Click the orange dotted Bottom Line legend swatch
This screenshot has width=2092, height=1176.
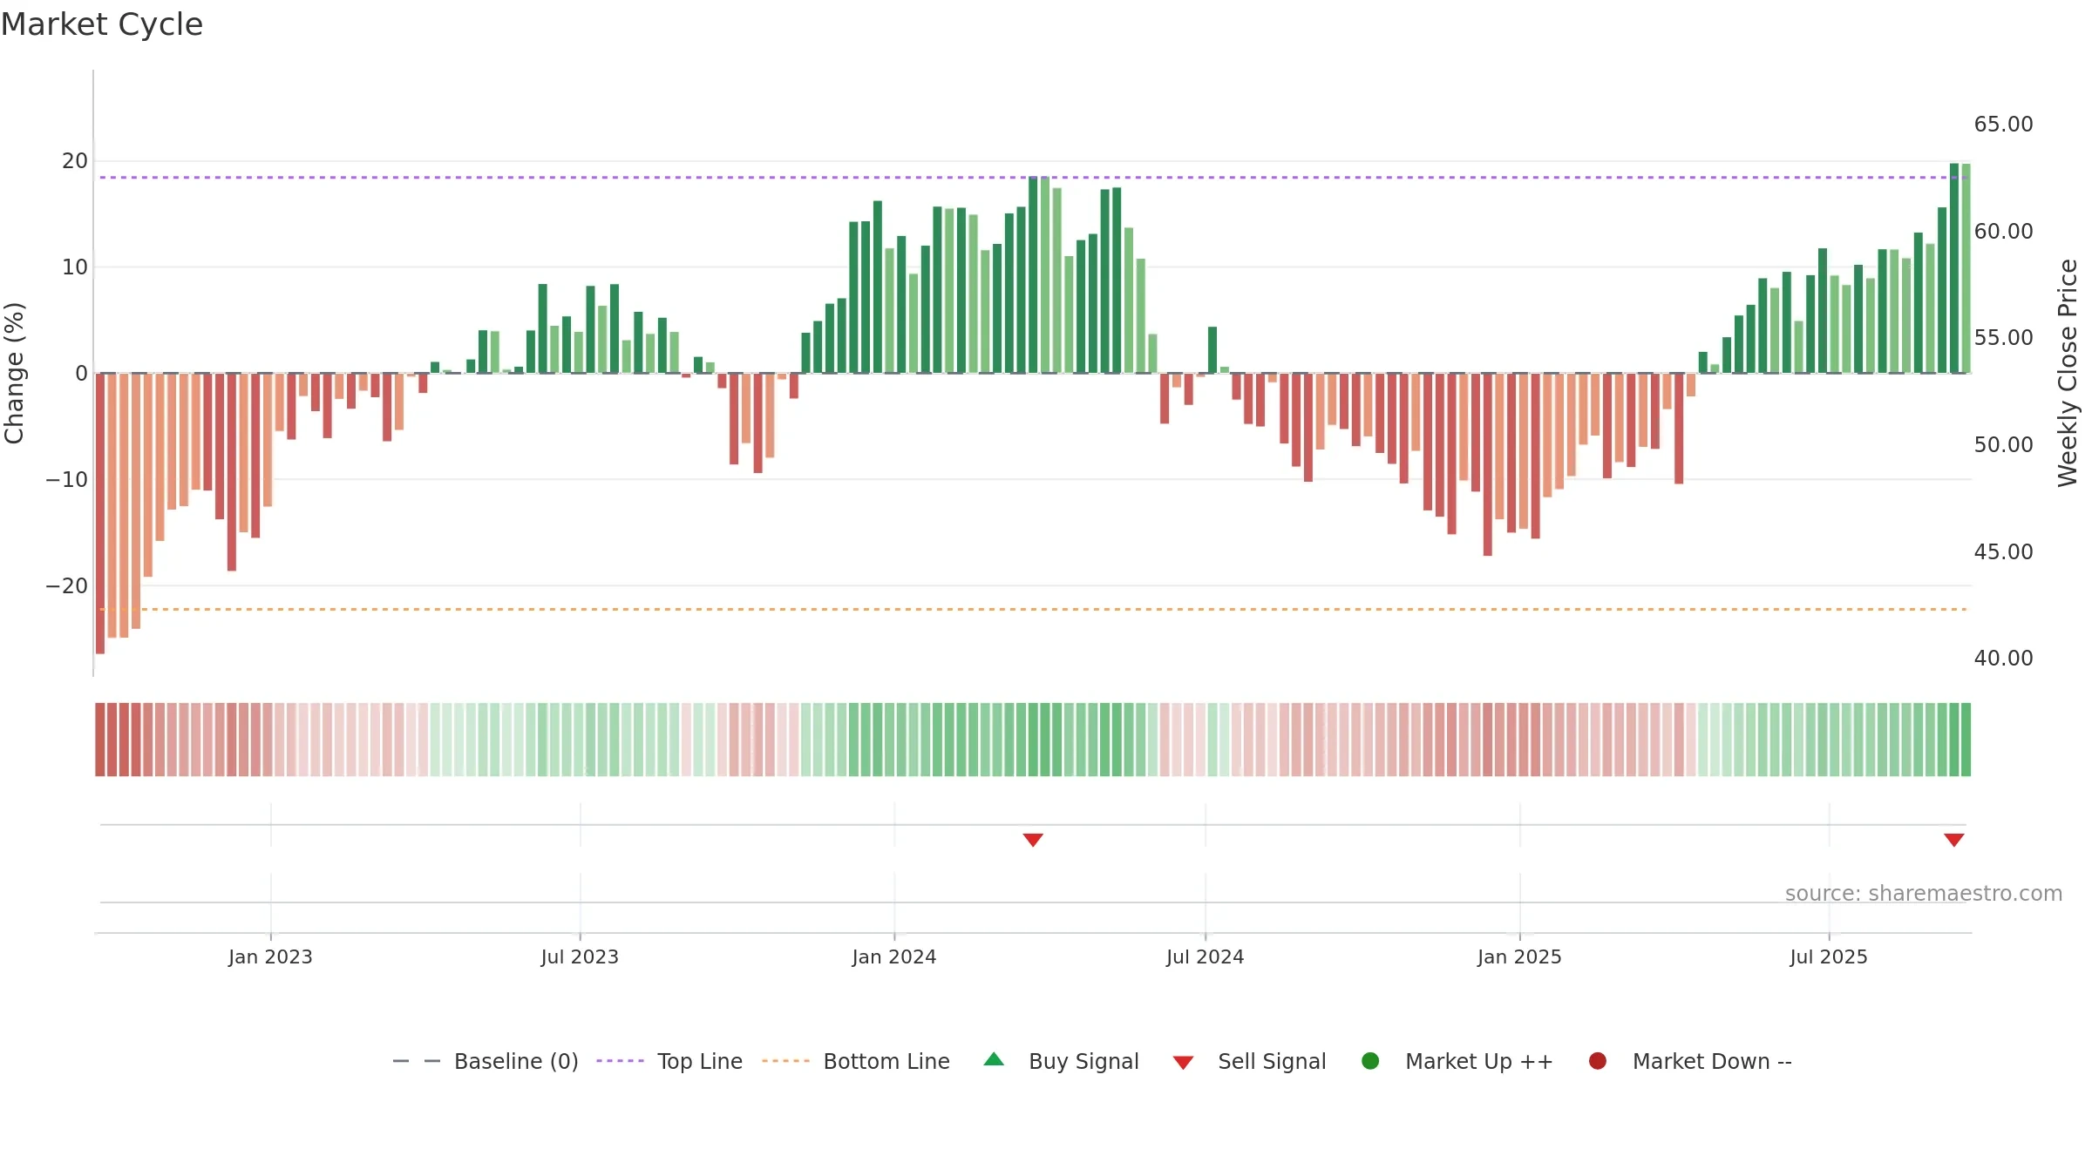pos(785,1061)
